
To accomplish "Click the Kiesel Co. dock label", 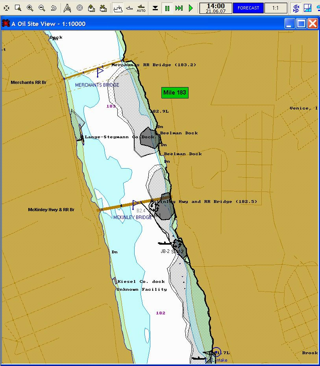I will 141,282.
